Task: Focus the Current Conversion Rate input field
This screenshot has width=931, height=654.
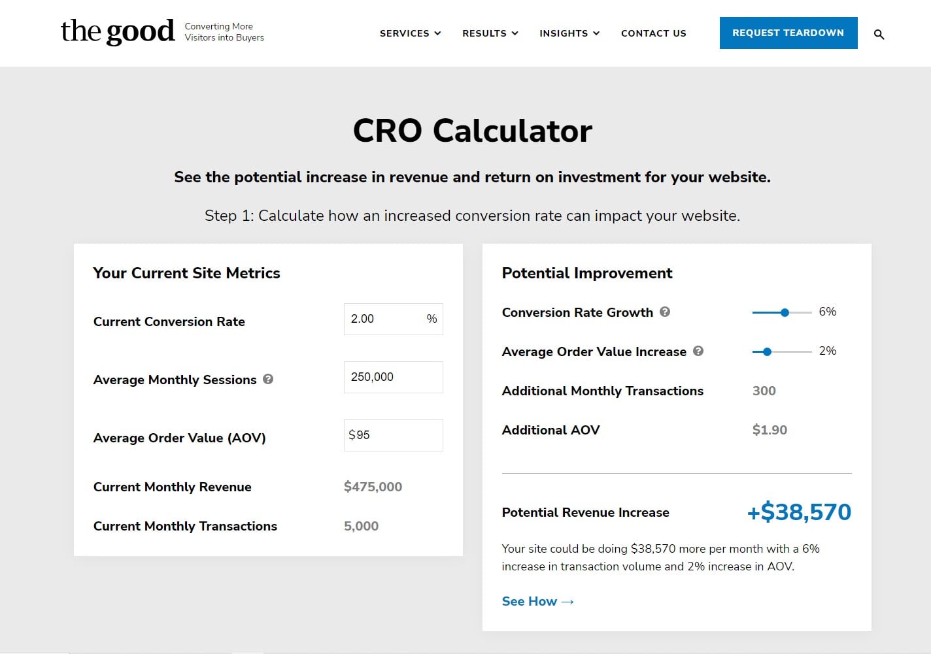Action: click(x=386, y=319)
